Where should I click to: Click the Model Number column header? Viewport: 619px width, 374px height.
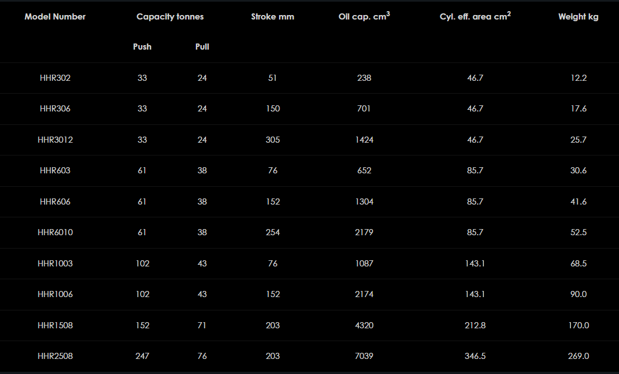click(55, 17)
